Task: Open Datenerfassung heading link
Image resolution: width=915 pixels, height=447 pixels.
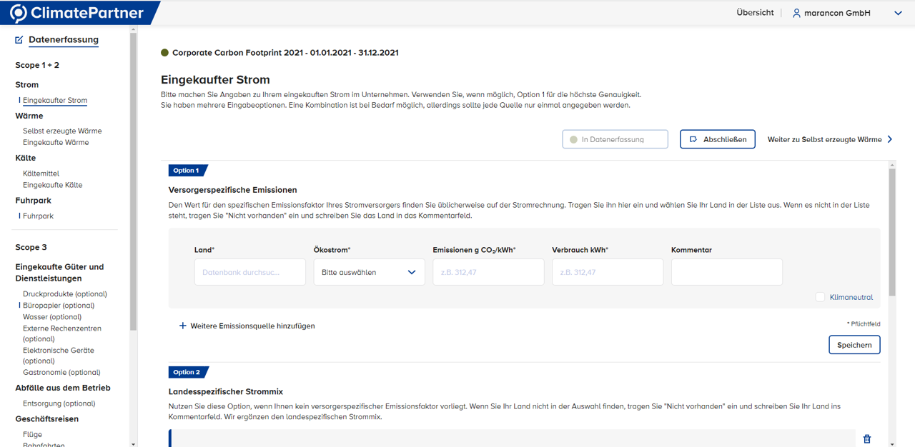Action: pos(64,40)
